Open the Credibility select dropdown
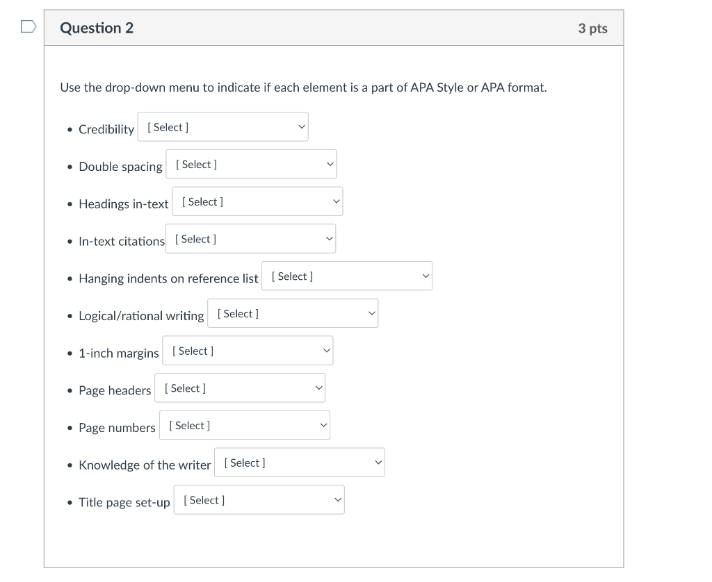 [223, 127]
